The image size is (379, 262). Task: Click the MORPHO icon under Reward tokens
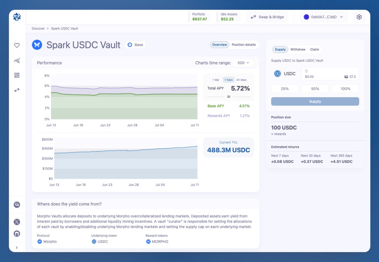tap(148, 242)
